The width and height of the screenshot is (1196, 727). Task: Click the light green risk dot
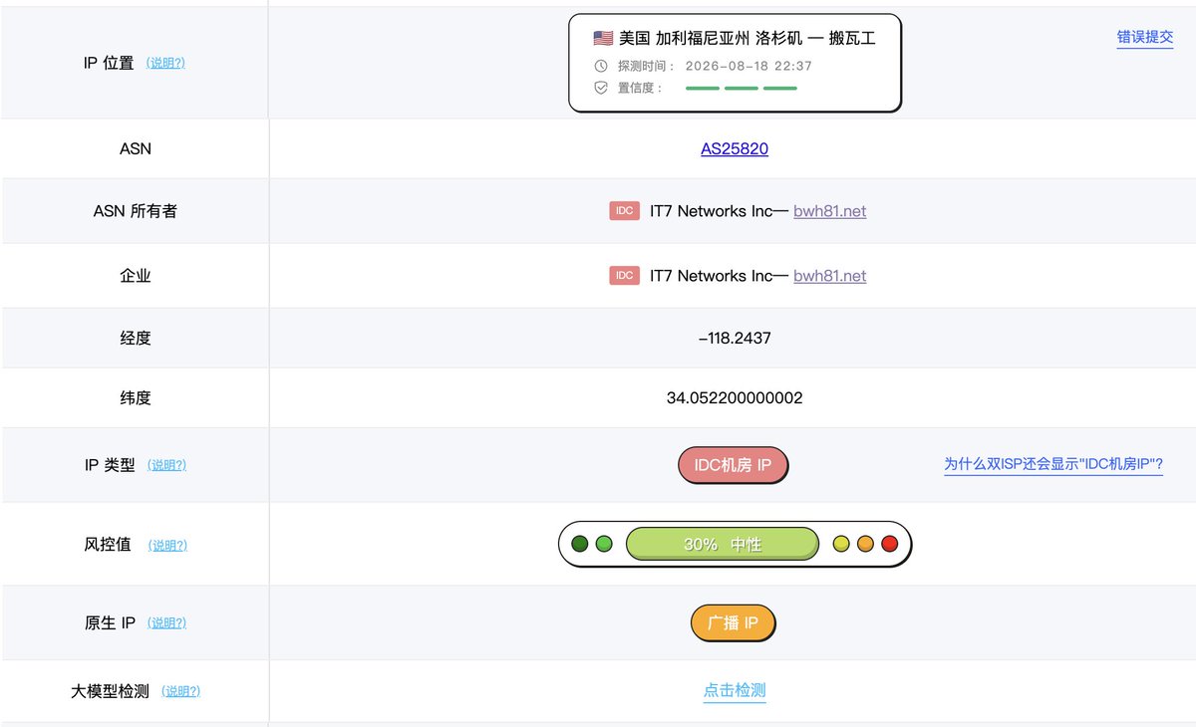pyautogui.click(x=604, y=544)
